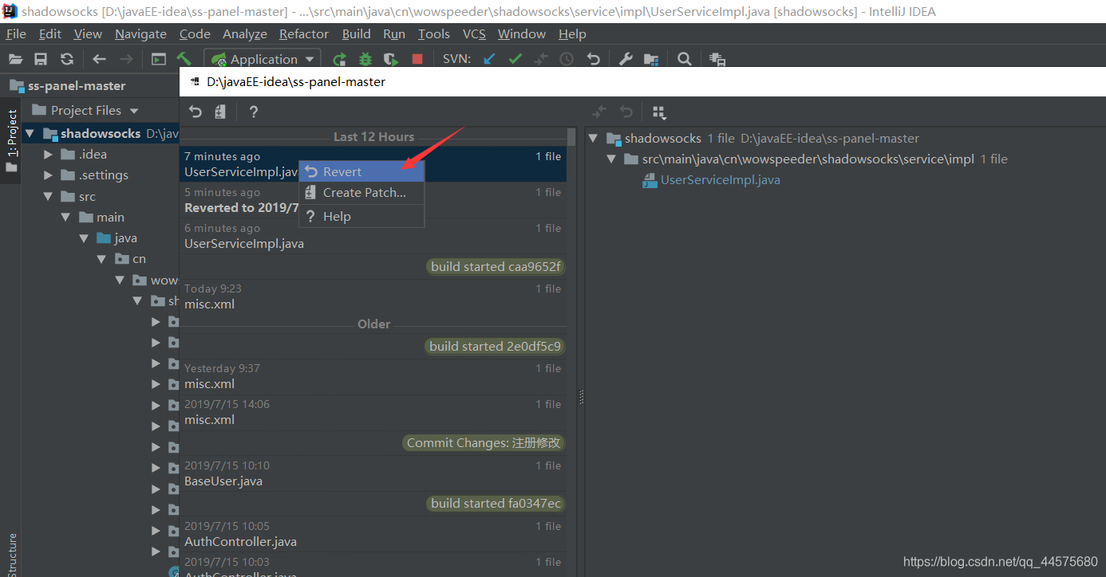Navigate forward with the right arrow
Image resolution: width=1106 pixels, height=577 pixels.
tap(126, 59)
